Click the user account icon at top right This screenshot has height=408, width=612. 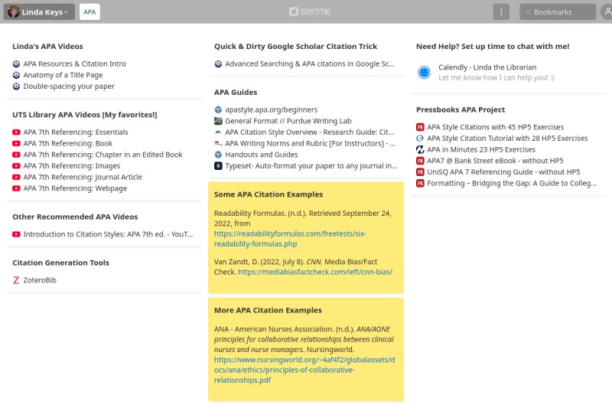pos(607,11)
